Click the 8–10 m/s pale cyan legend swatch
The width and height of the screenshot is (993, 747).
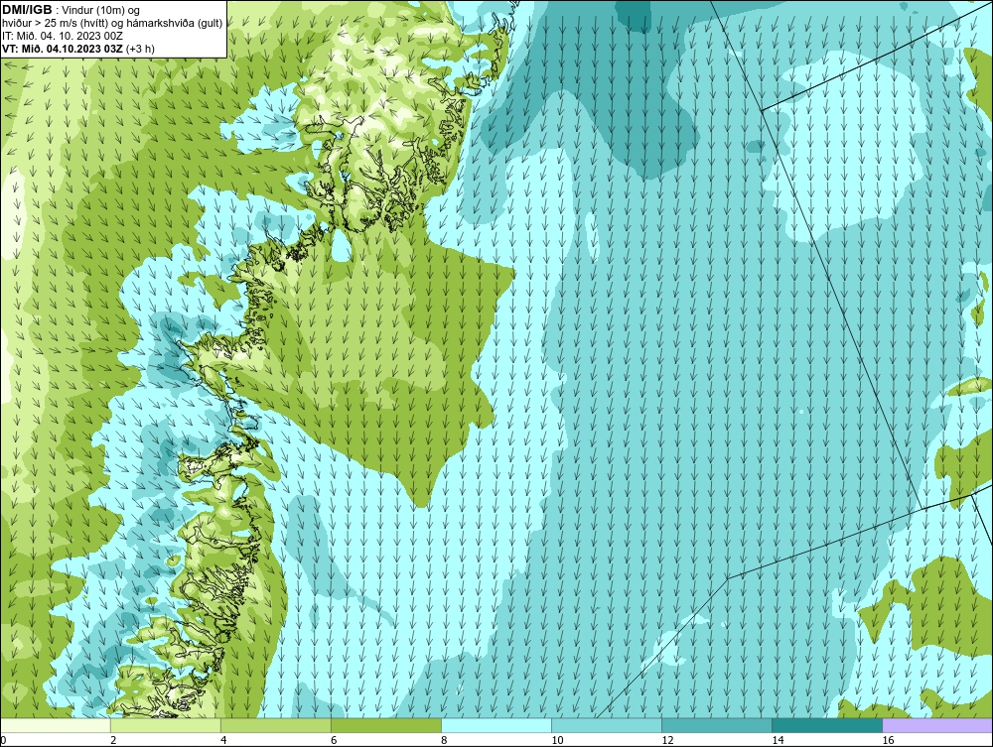coord(496,725)
